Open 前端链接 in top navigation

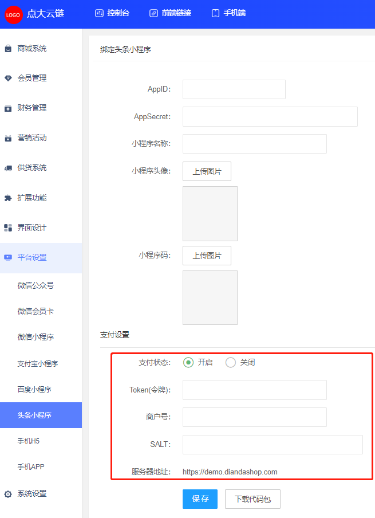(171, 13)
